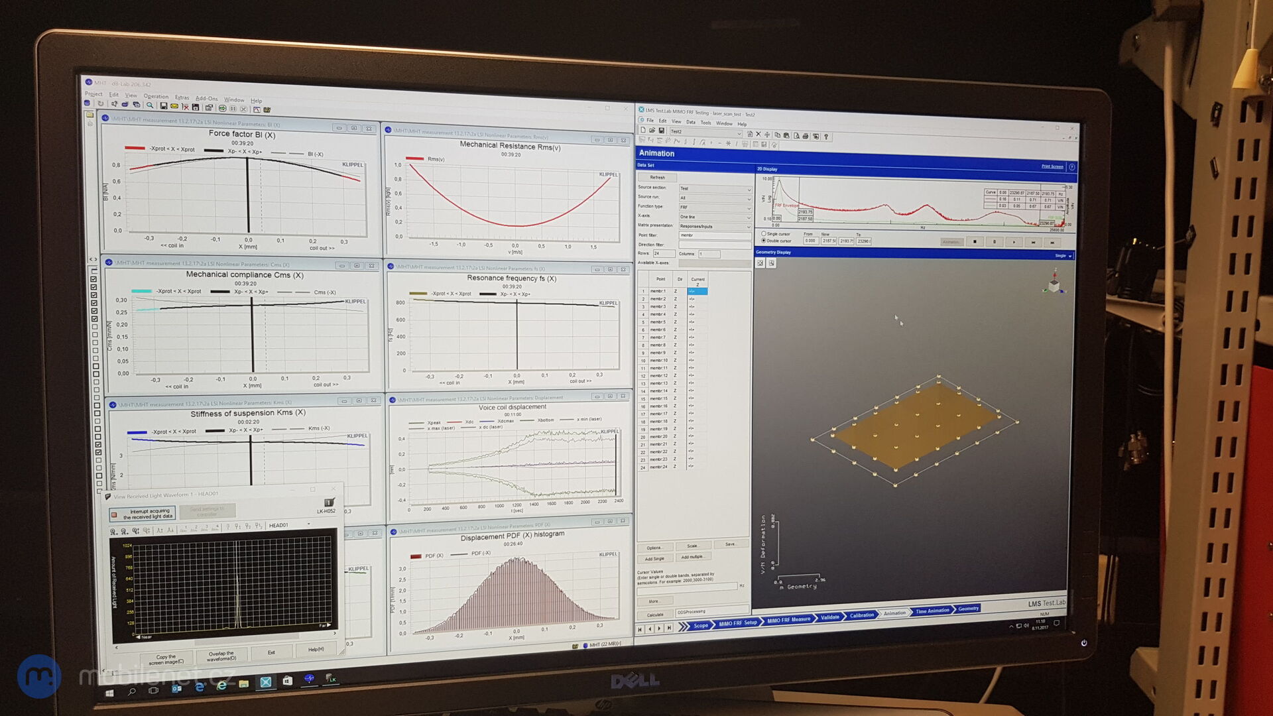Switch to the MIMO FRF Measure workflow tab
The height and width of the screenshot is (716, 1273).
point(788,621)
